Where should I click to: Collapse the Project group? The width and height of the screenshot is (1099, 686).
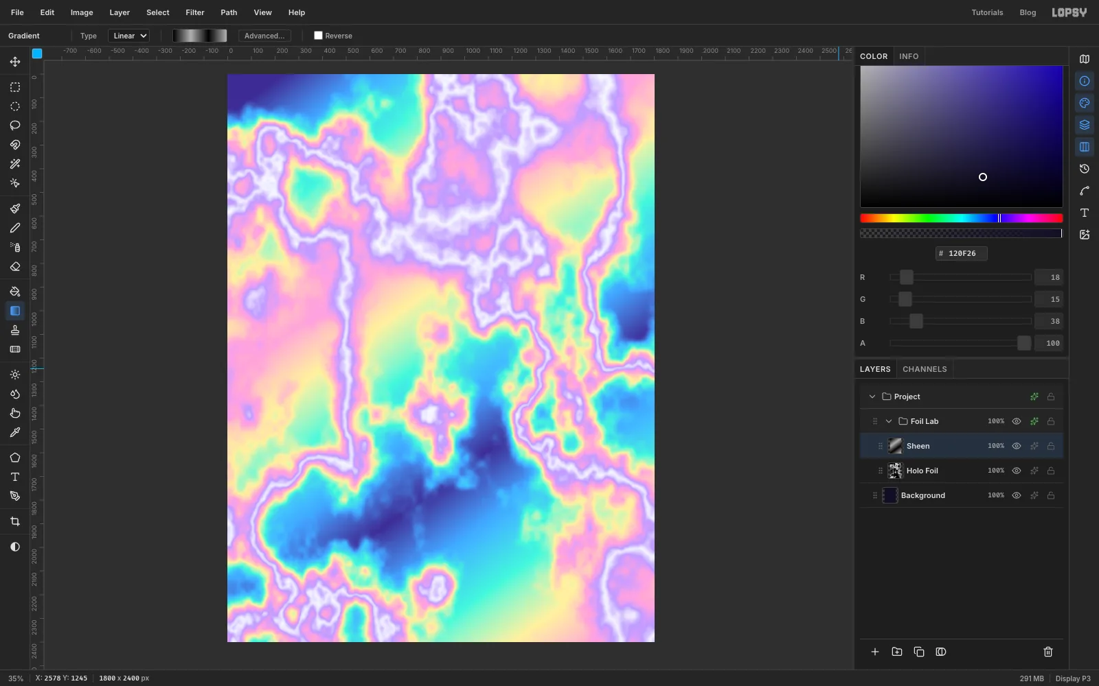point(872,397)
